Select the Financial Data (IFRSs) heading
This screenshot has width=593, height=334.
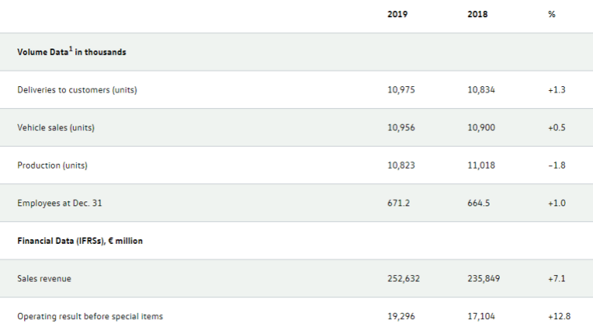point(80,241)
